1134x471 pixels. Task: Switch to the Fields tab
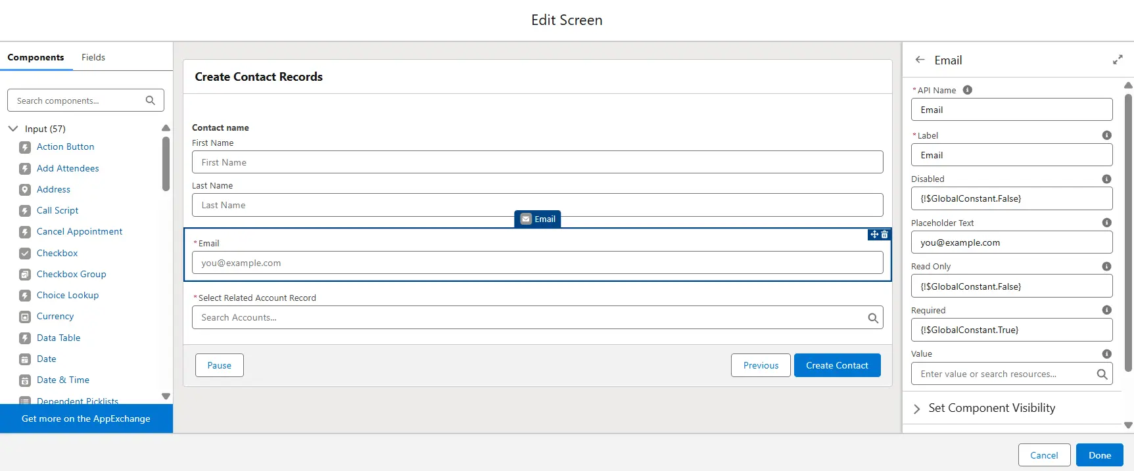(93, 57)
